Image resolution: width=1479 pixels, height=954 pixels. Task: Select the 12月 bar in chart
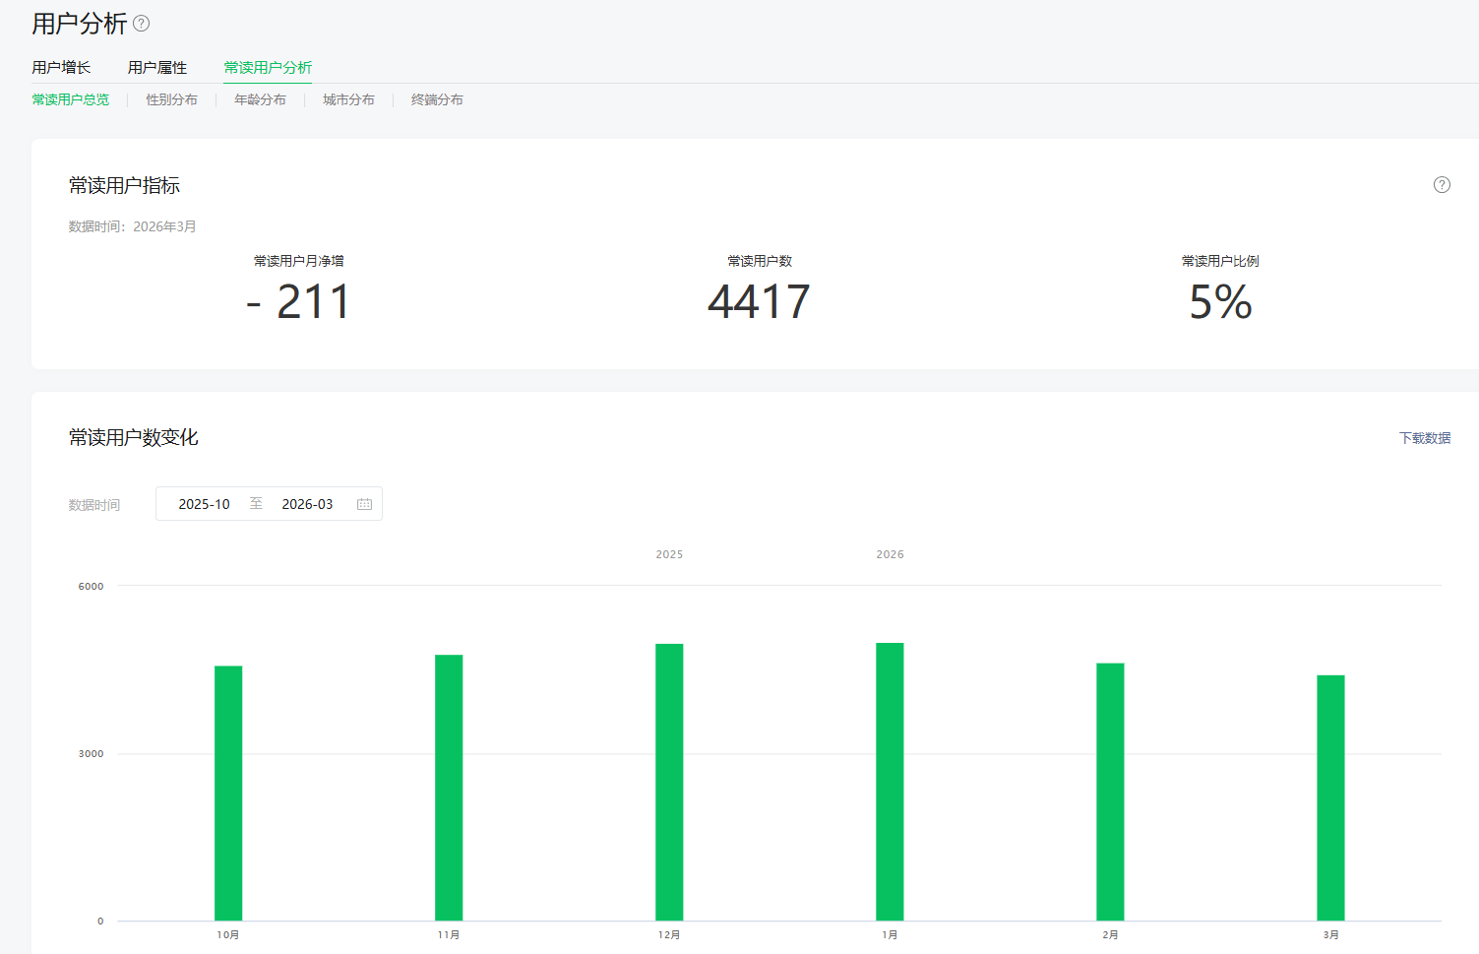pyautogui.click(x=669, y=783)
